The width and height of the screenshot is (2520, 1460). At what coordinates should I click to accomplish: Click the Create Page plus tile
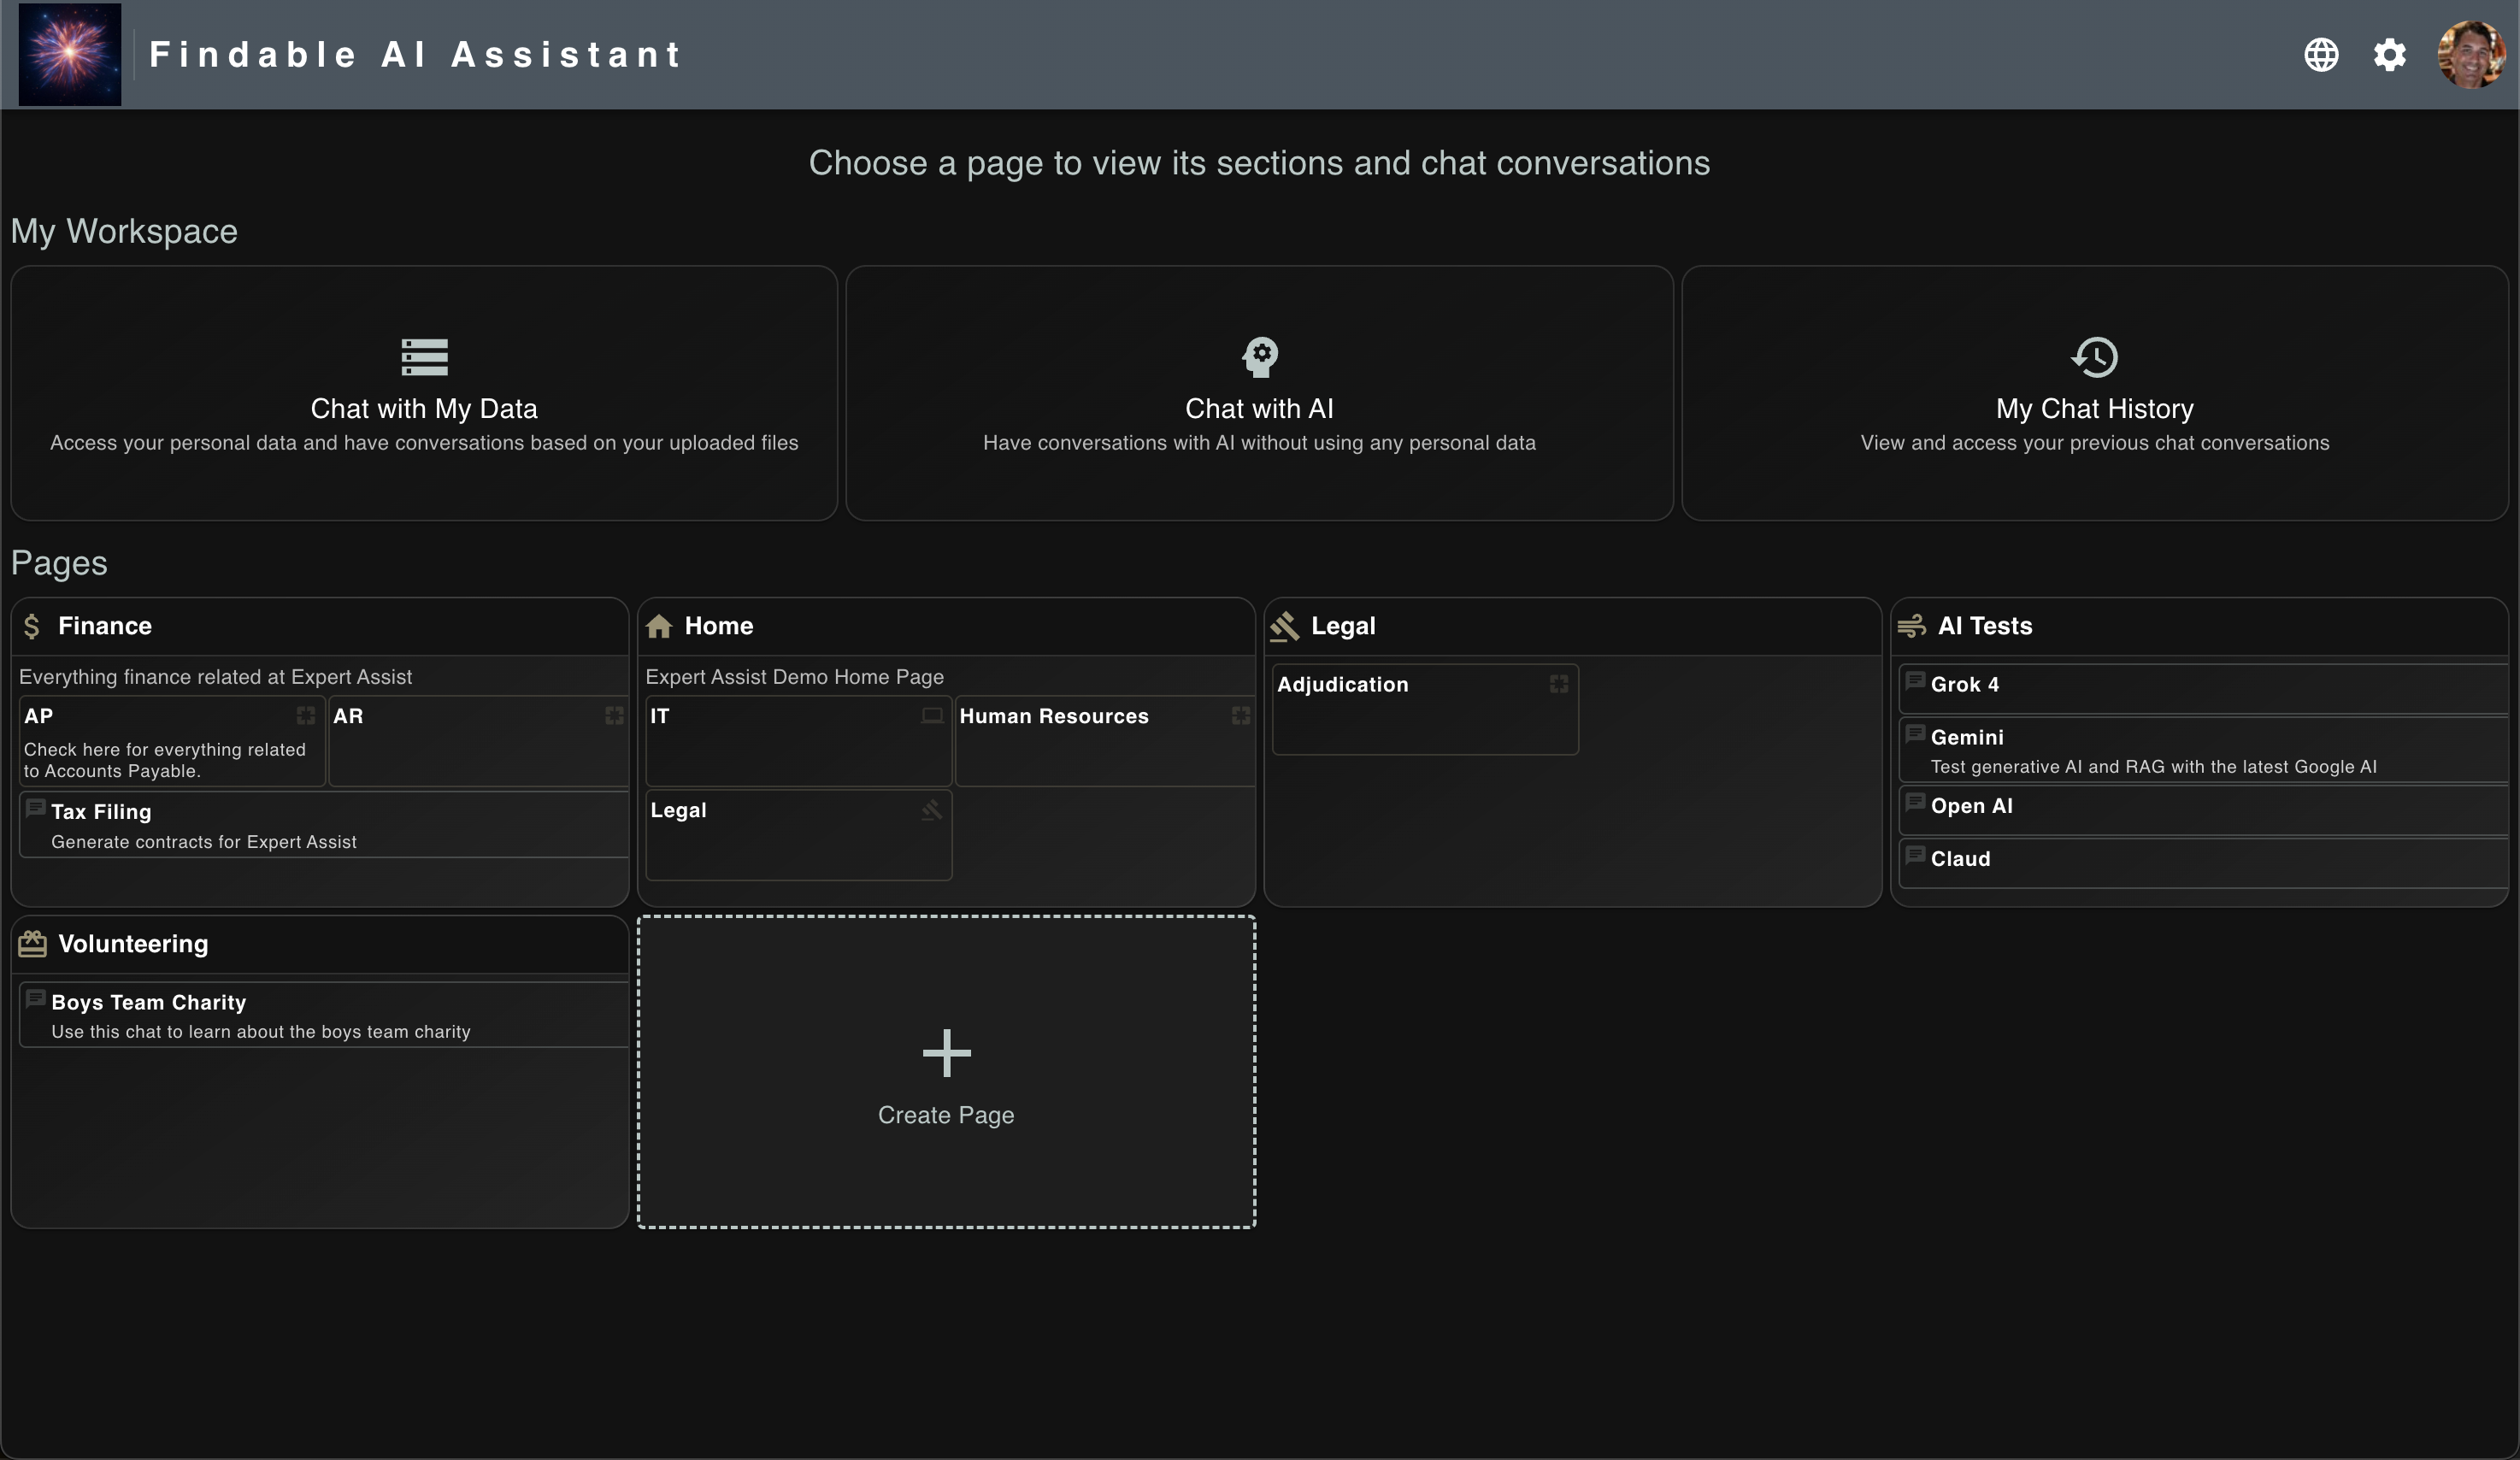[x=946, y=1072]
